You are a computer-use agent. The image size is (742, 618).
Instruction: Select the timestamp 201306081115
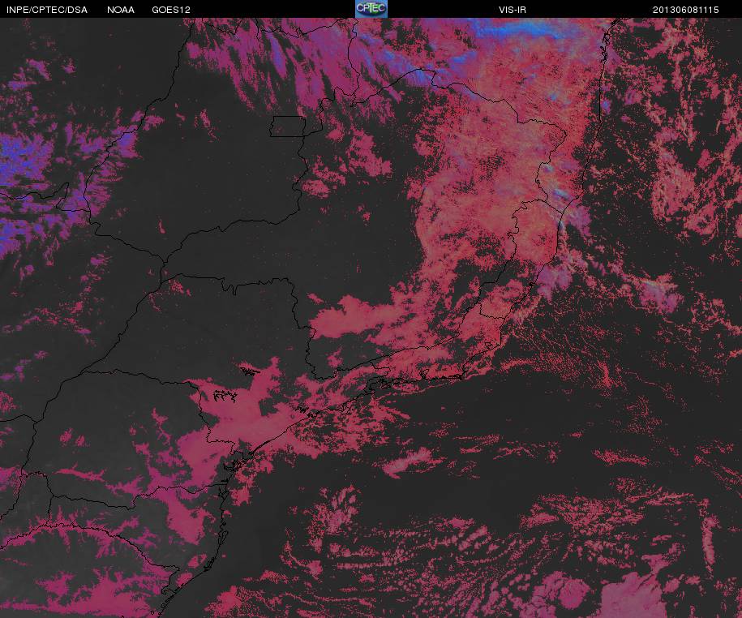[x=686, y=10]
